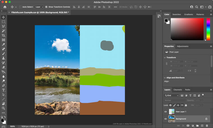Select the Background layer name
The image size is (213, 128).
[181, 119]
